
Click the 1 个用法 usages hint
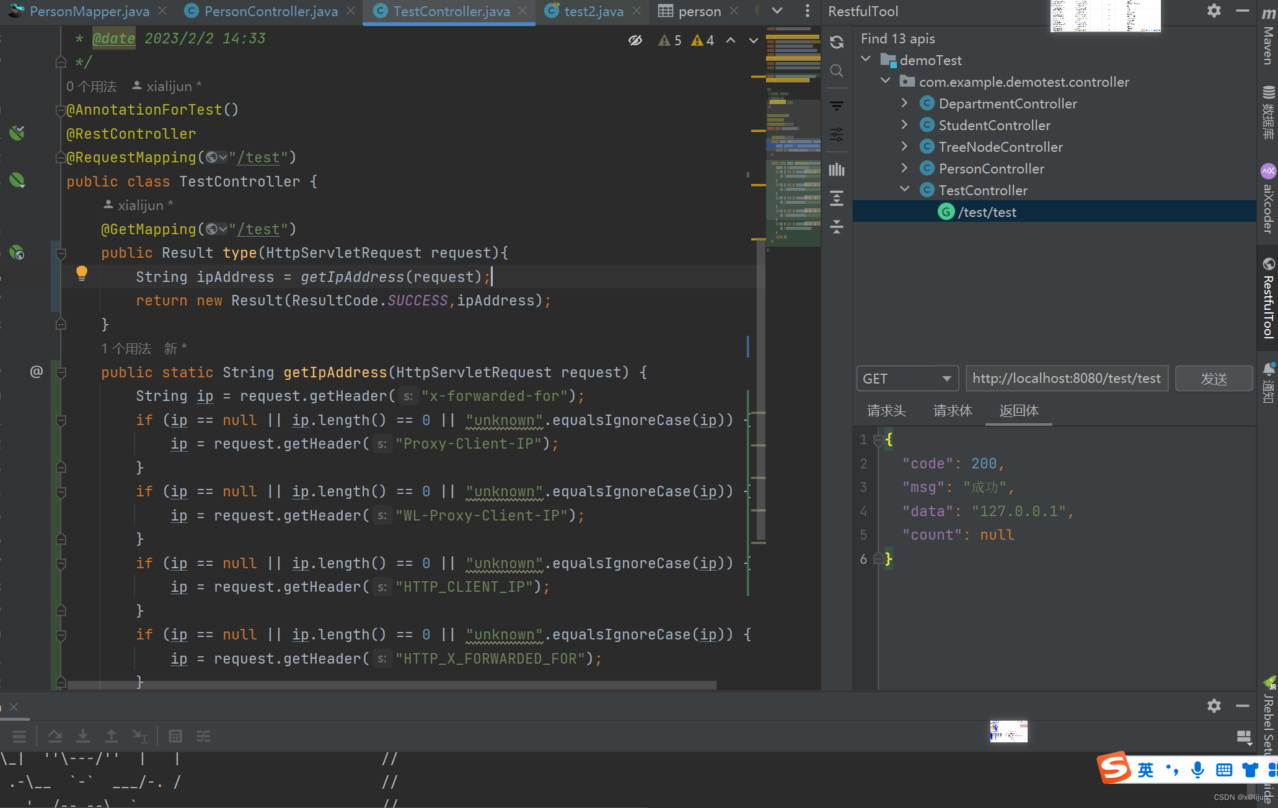coord(126,349)
